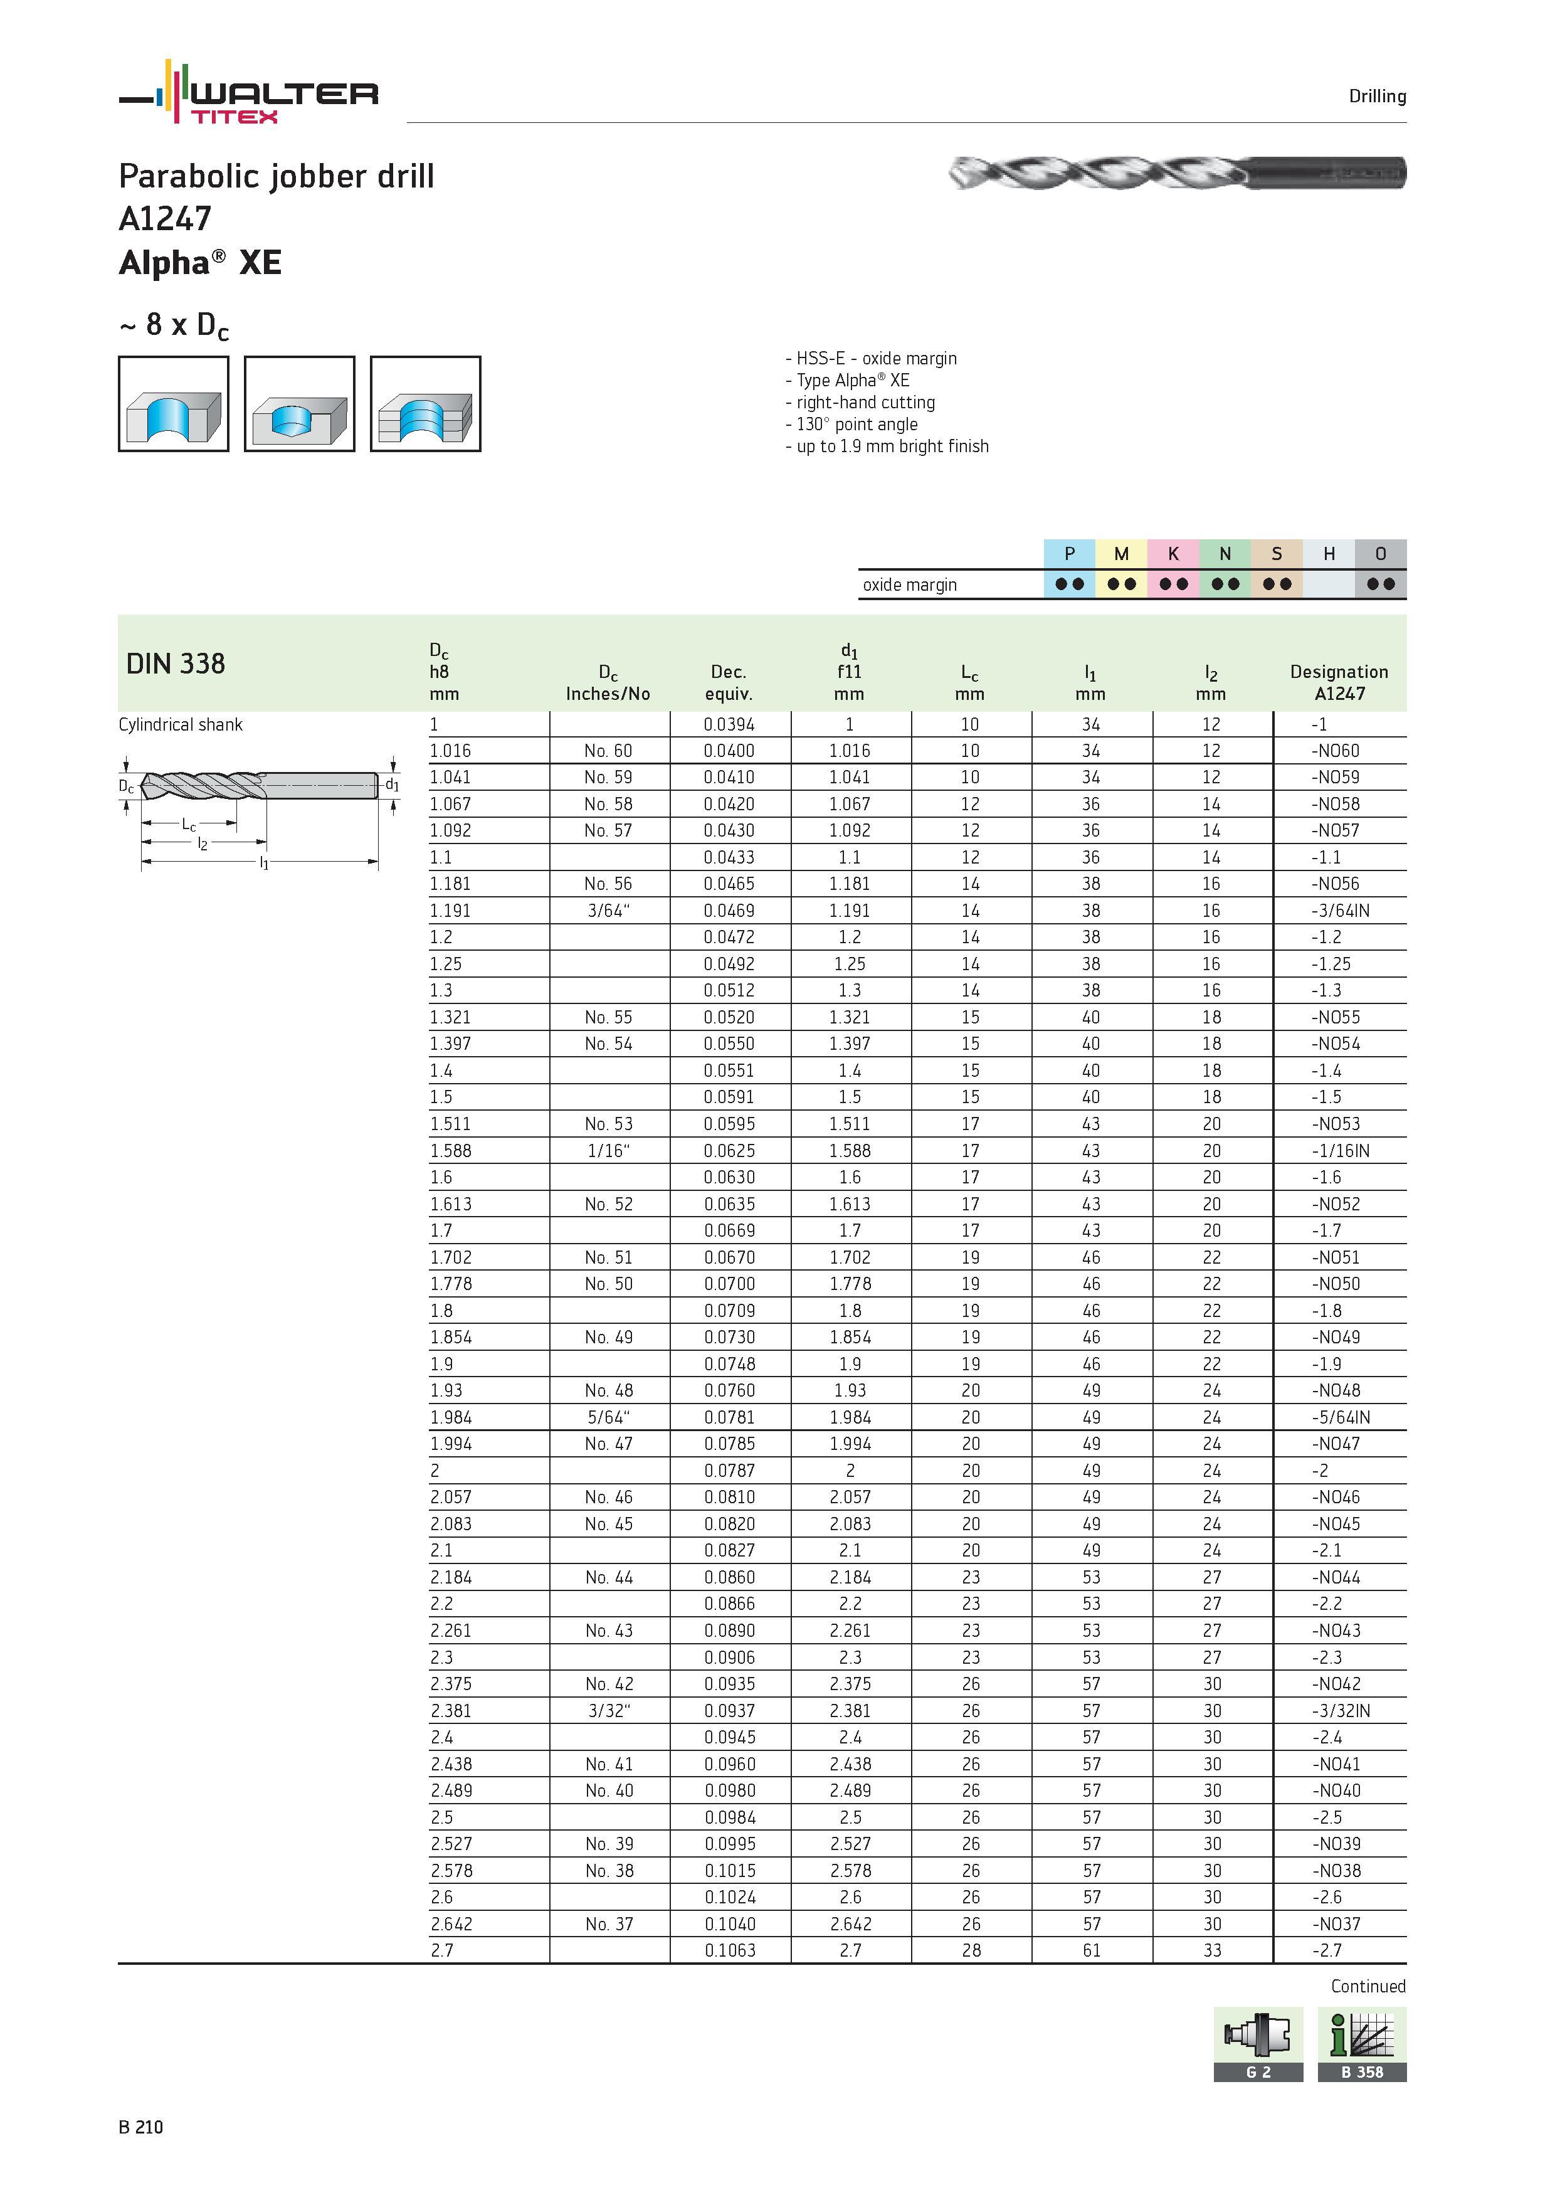This screenshot has width=1555, height=2200.
Task: Click the 'd1 f11 mm' column header
Action: point(849,672)
